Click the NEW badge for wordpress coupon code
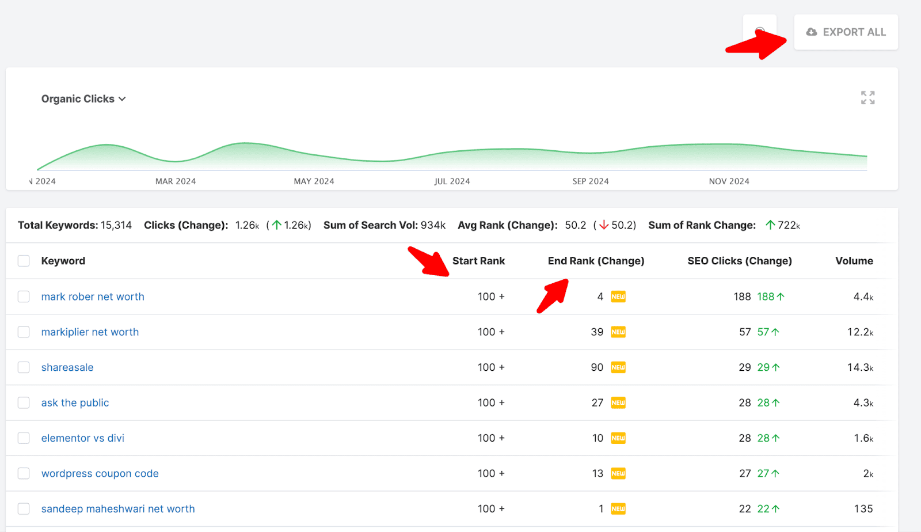 tap(618, 473)
